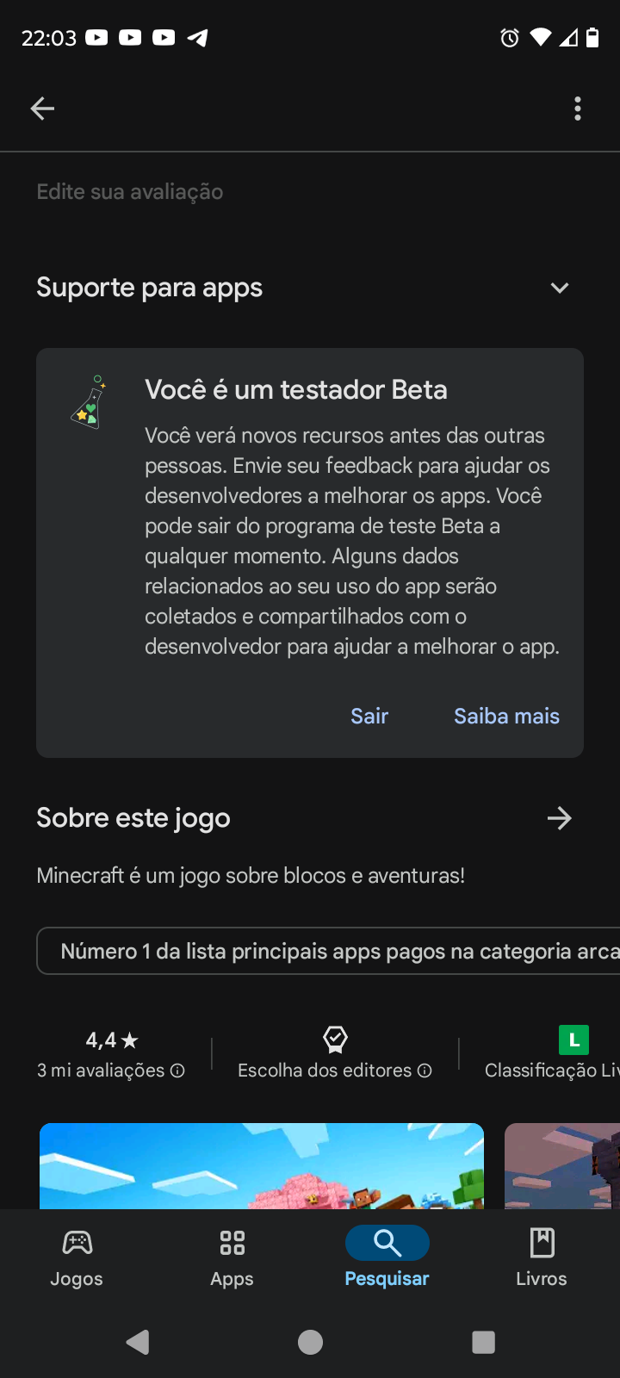Tap the beta tester flask icon
The height and width of the screenshot is (1378, 620).
(88, 402)
